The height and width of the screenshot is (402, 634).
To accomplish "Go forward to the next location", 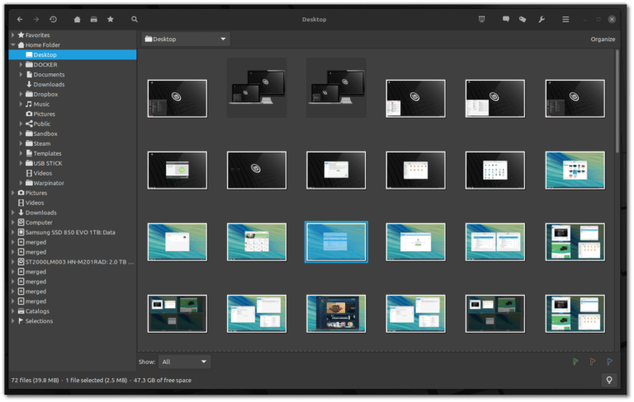I will (x=36, y=20).
